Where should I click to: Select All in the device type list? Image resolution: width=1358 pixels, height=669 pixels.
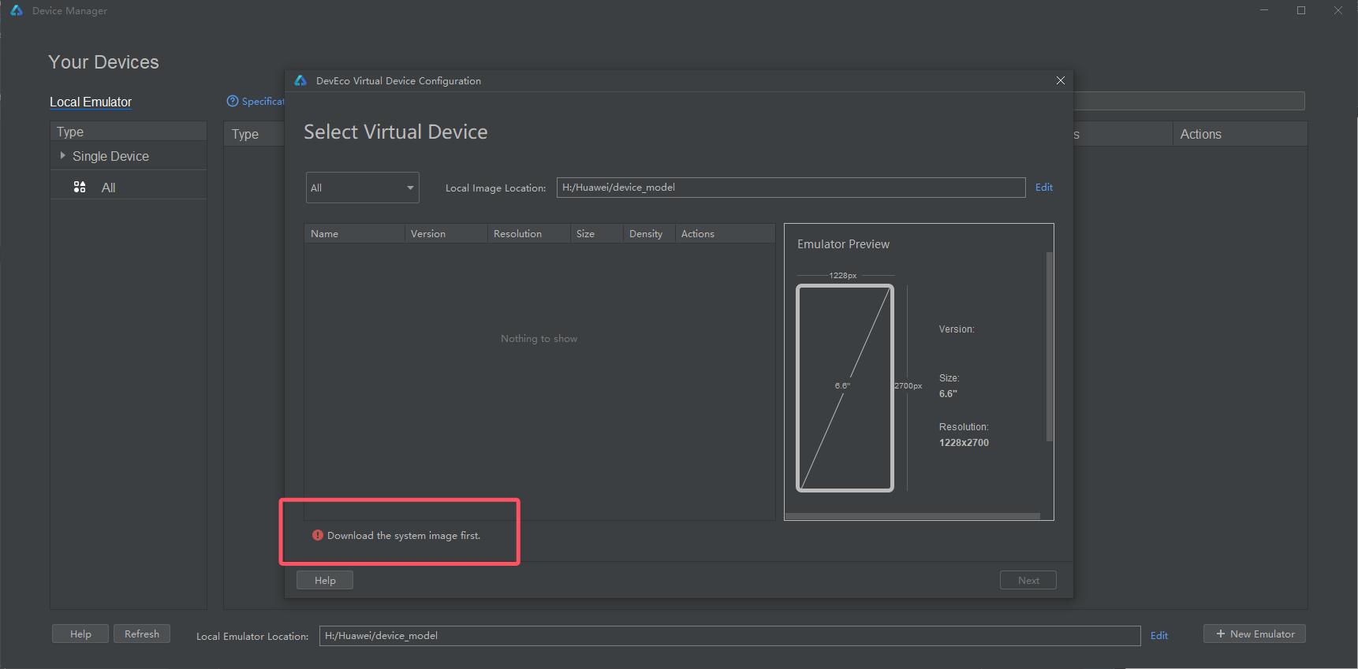(x=108, y=188)
